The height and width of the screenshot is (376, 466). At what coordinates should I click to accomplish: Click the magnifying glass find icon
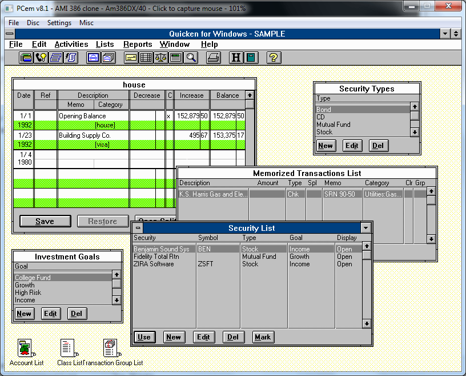point(191,57)
